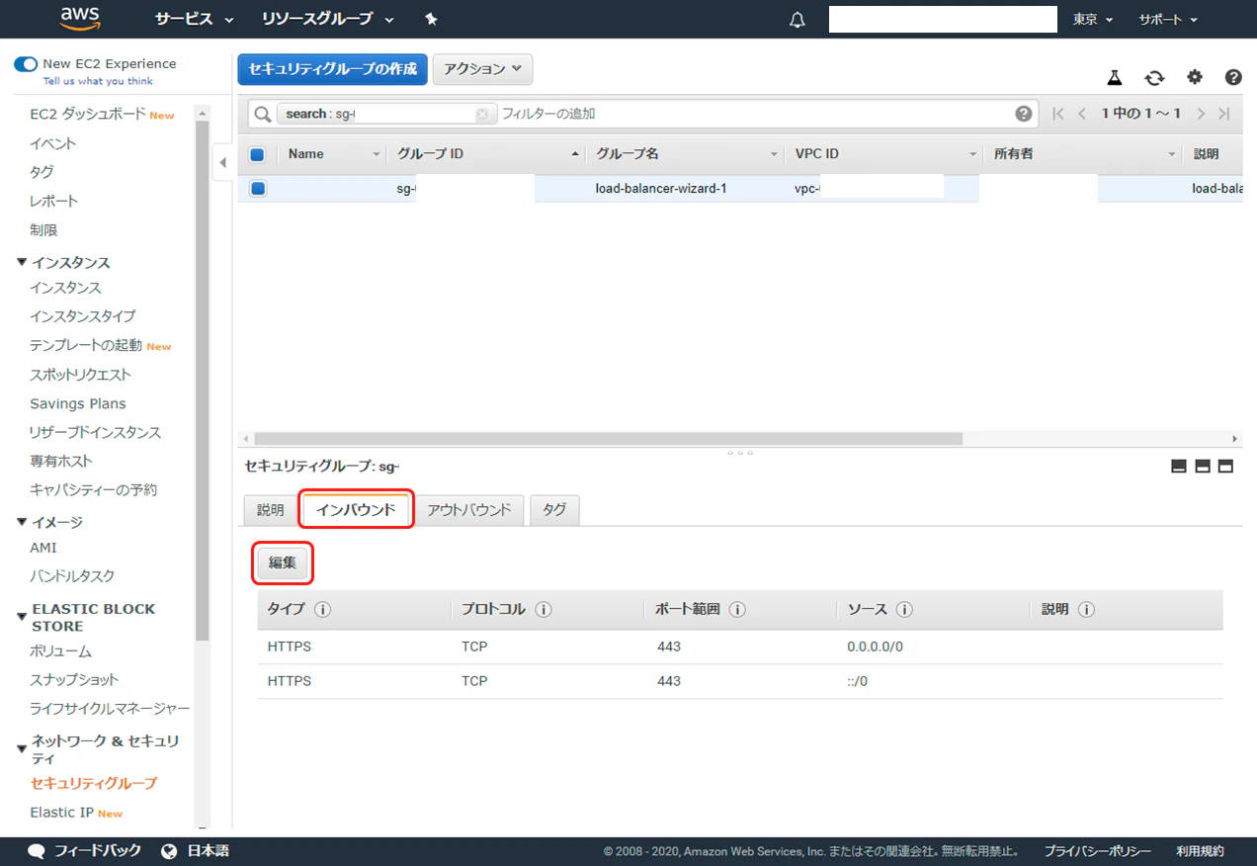Open the filter help icon
This screenshot has height=866, width=1257.
[x=1024, y=114]
